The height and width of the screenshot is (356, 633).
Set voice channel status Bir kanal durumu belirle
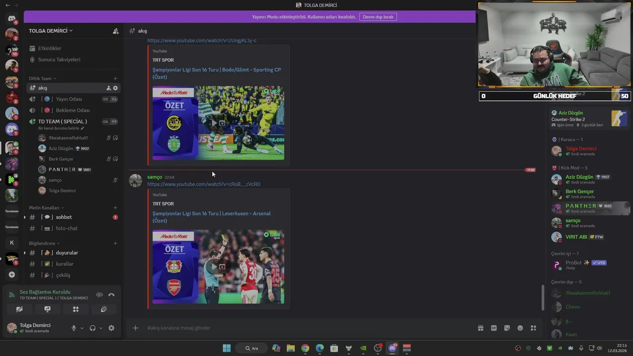(61, 128)
